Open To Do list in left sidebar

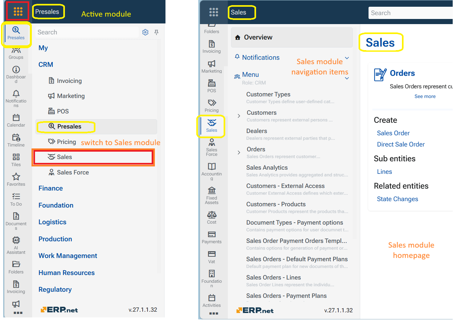click(16, 200)
